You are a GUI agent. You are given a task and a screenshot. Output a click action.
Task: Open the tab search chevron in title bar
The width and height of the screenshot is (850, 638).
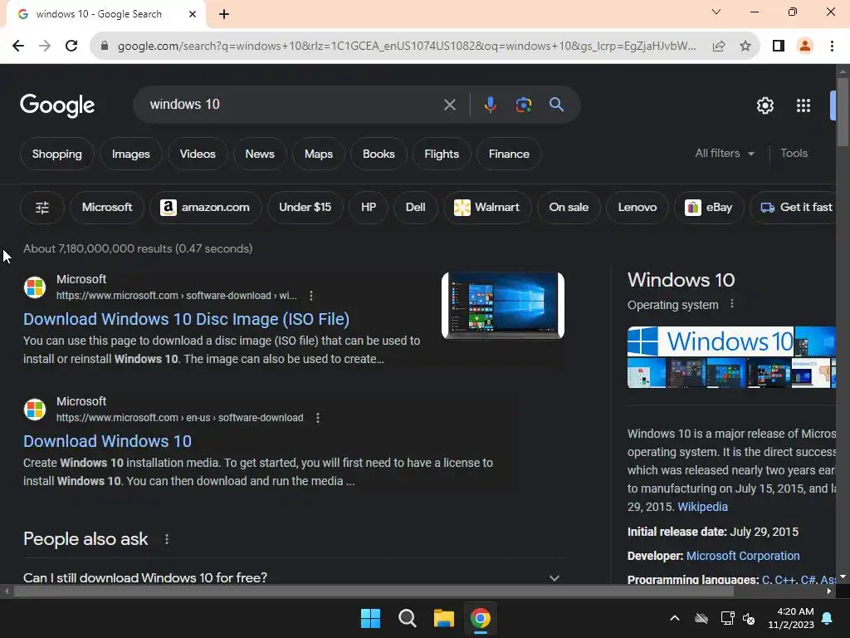[x=716, y=12]
